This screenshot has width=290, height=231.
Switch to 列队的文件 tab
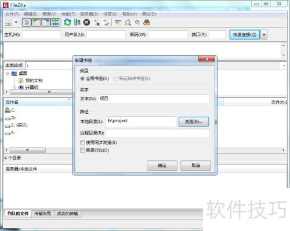pyautogui.click(x=18, y=214)
